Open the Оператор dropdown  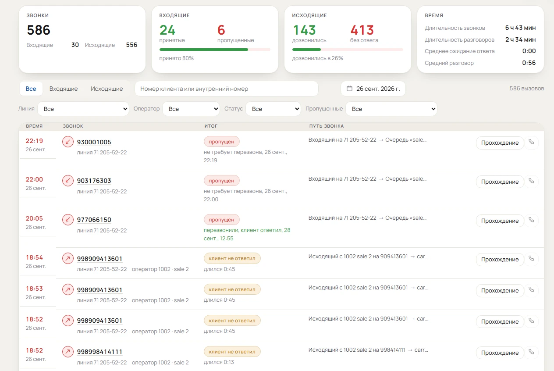(x=191, y=109)
